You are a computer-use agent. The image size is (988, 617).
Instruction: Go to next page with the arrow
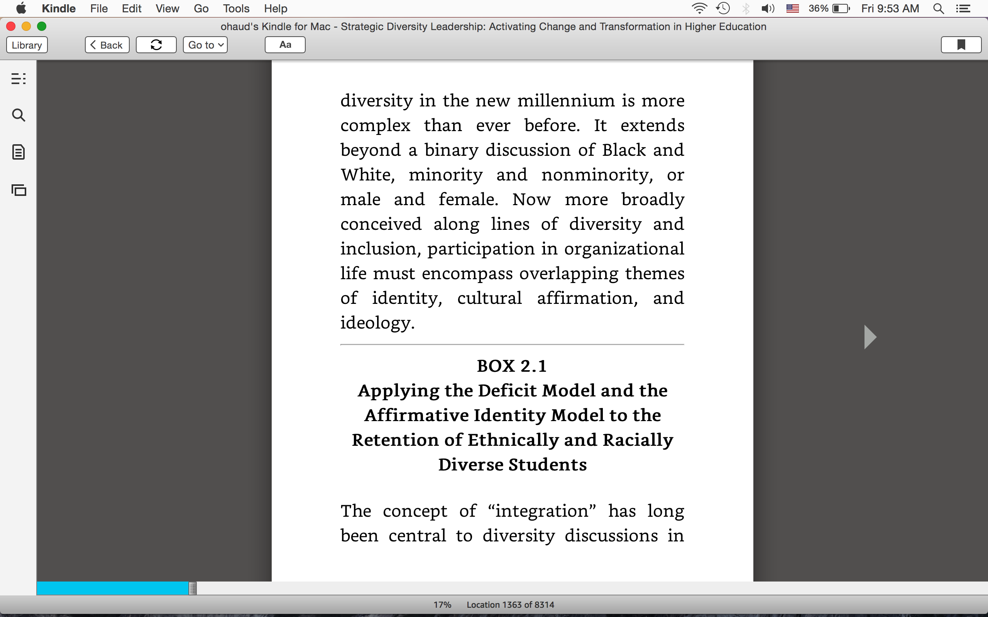pos(870,337)
